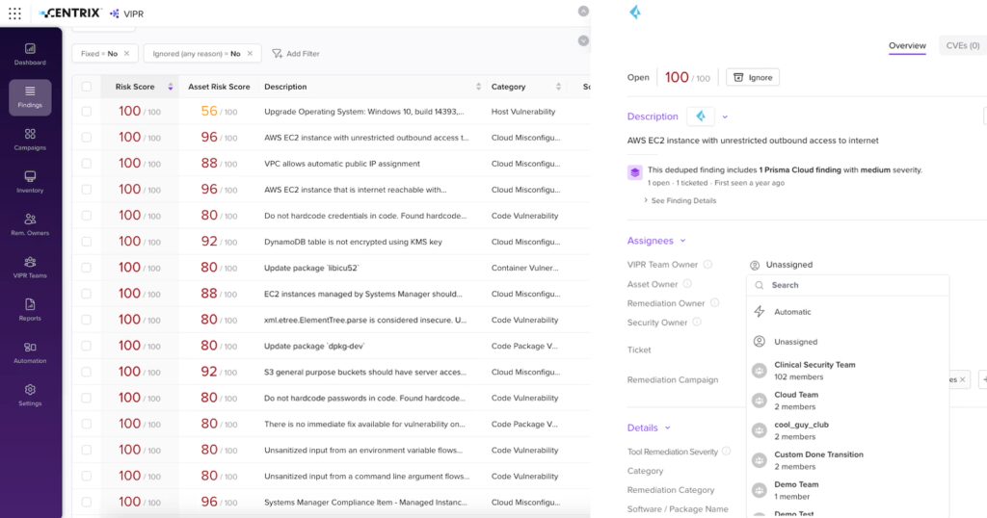Open the Automation sidebar icon
This screenshot has height=518, width=987.
[x=30, y=351]
